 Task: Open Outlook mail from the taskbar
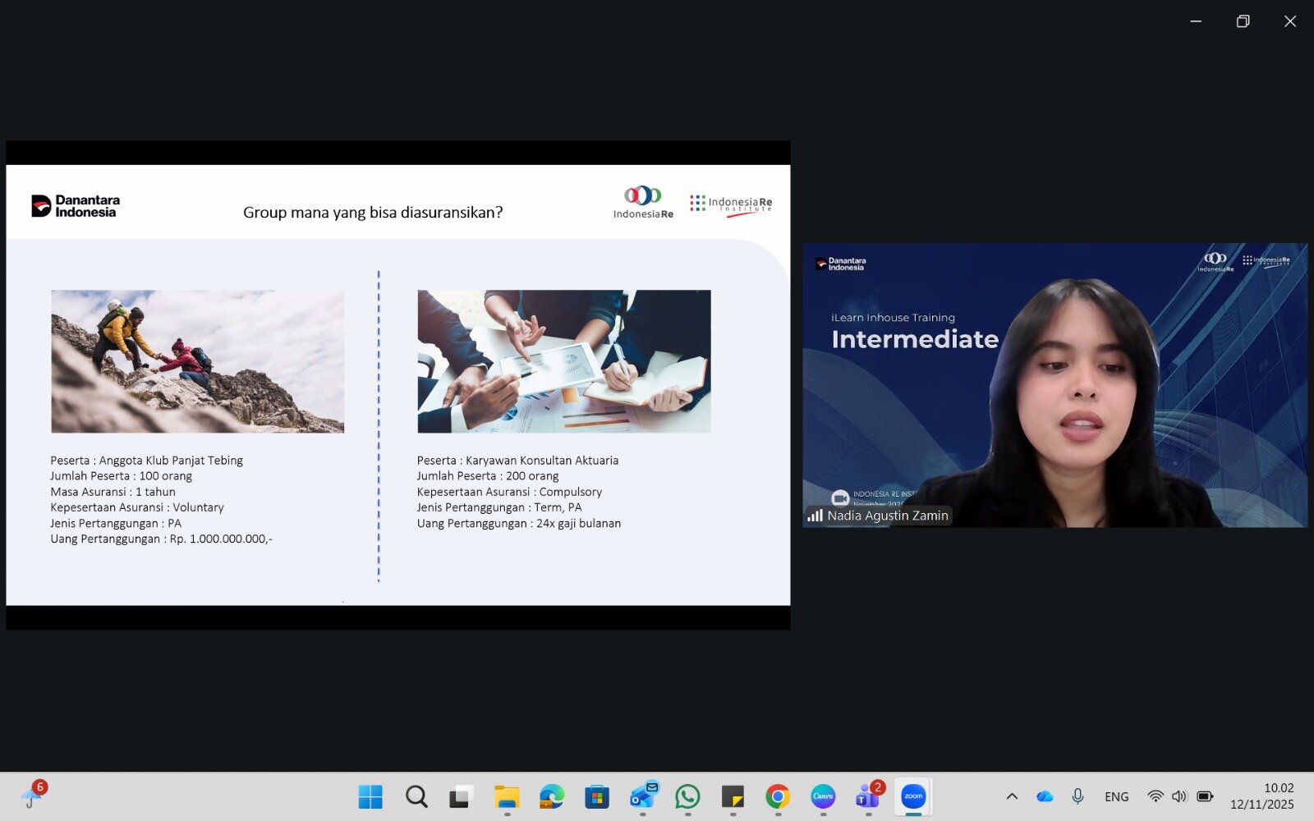642,796
